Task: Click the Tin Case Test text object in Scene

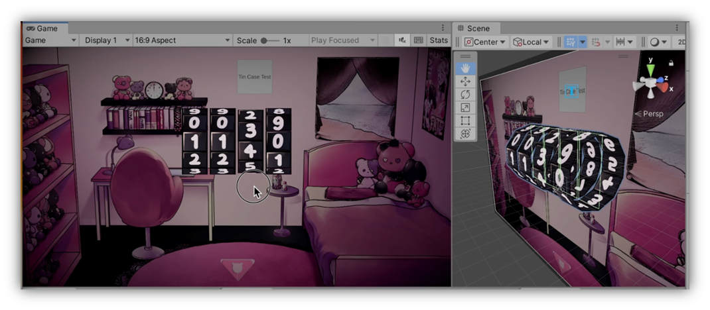Action: (573, 91)
